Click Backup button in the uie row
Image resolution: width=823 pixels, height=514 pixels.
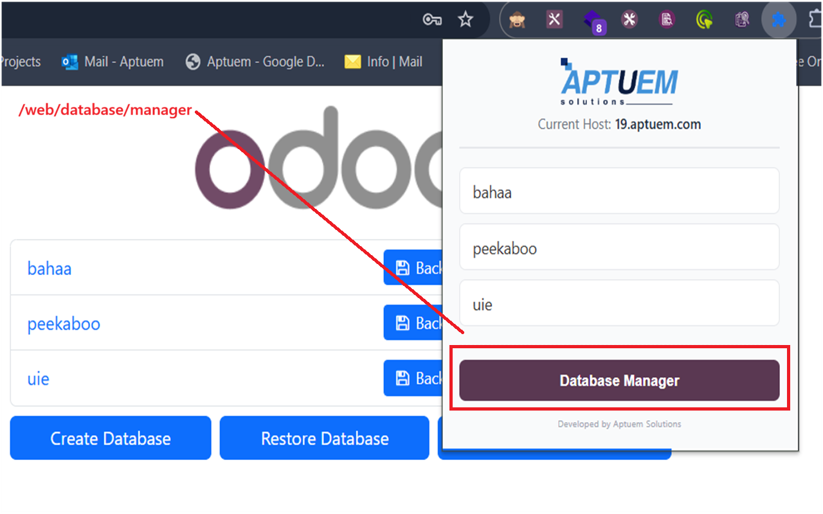coord(413,378)
